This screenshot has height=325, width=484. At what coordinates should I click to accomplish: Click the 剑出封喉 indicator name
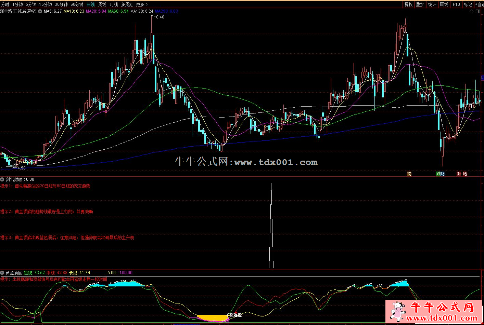(14, 179)
